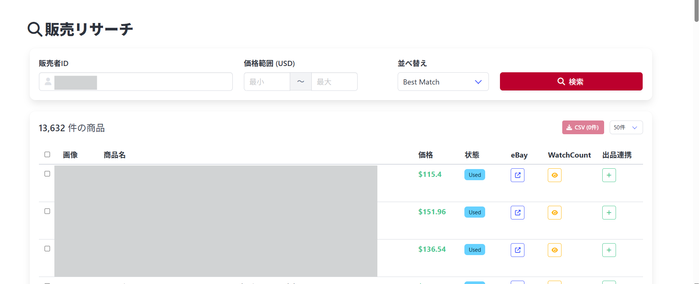Open eBay link for the $136.54 item
The image size is (699, 284).
[517, 250]
